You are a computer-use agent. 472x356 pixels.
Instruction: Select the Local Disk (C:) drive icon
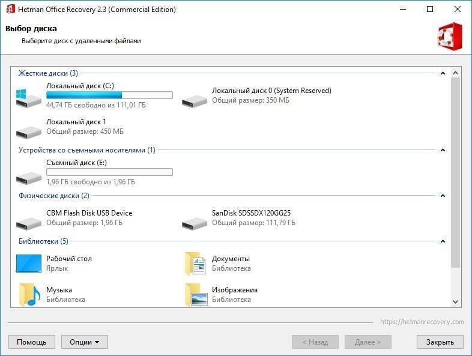[x=29, y=98]
